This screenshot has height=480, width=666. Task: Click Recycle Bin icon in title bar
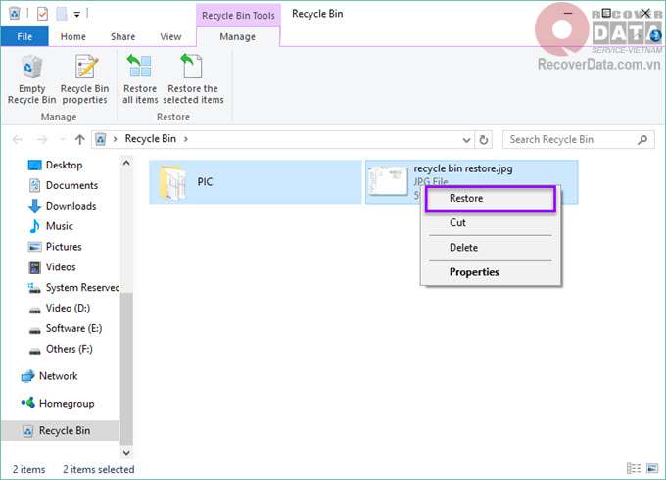pos(15,14)
